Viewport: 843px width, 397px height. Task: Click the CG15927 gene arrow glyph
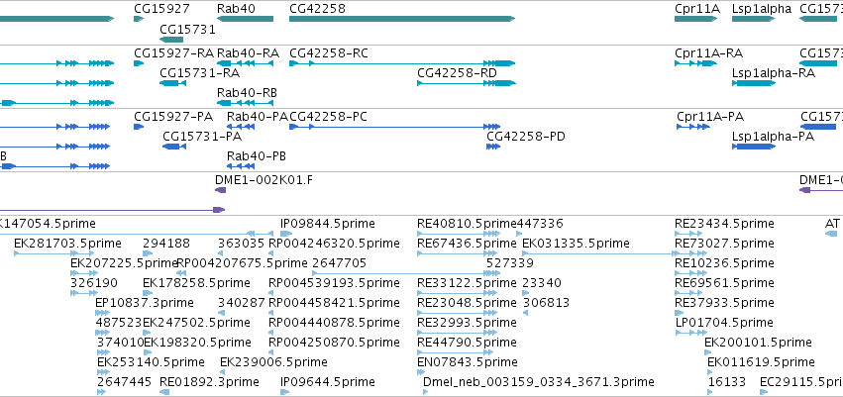coord(139,19)
